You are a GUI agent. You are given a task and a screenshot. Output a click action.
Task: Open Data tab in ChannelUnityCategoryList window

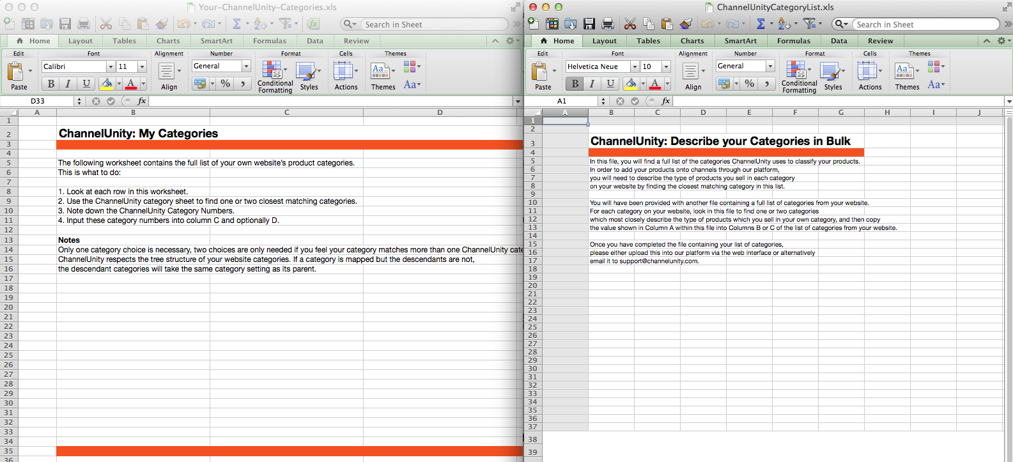839,41
